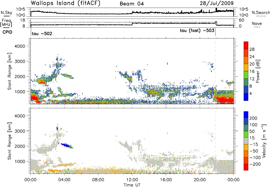The width and height of the screenshot is (270, 187).
Task: Select the '18' frequency tick label
Action: click(x=22, y=20)
